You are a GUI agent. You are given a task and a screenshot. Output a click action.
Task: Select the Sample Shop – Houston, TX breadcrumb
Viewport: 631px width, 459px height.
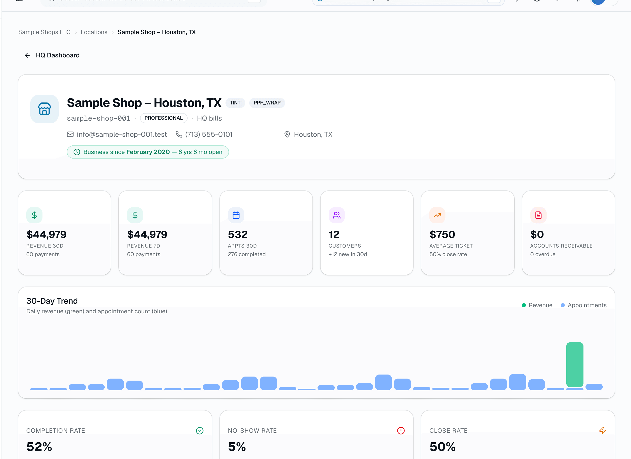[x=157, y=32]
